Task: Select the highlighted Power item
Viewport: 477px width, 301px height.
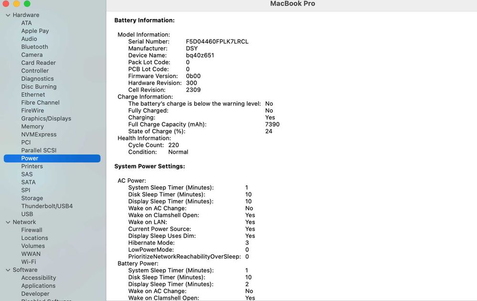Action: tap(52, 158)
